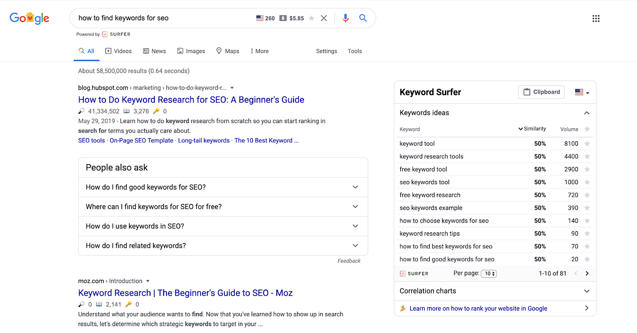The height and width of the screenshot is (333, 637).
Task: Sort keywords by Similarity column
Action: [x=532, y=129]
